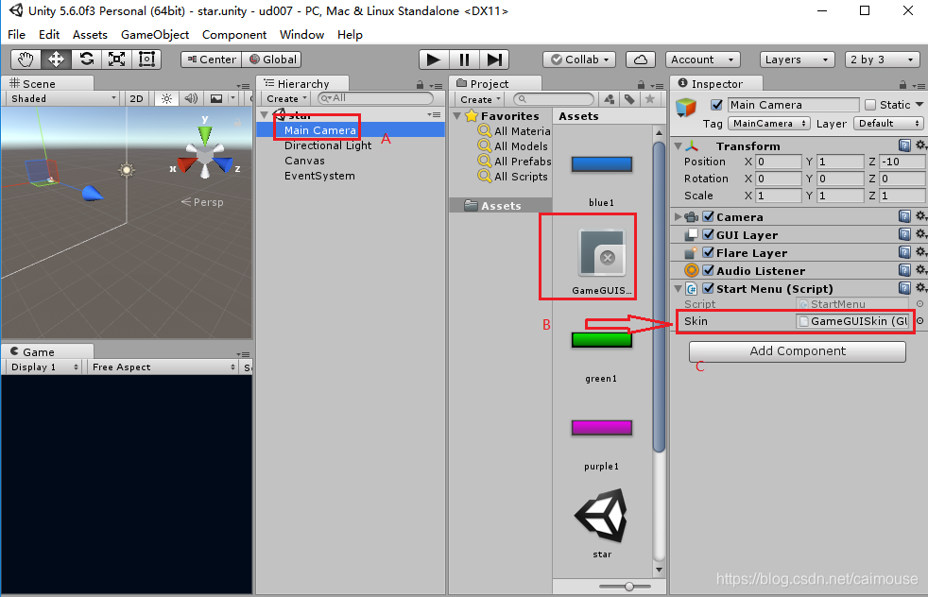Disable the Start Menu script checkbox
This screenshot has width=928, height=597.
point(708,288)
